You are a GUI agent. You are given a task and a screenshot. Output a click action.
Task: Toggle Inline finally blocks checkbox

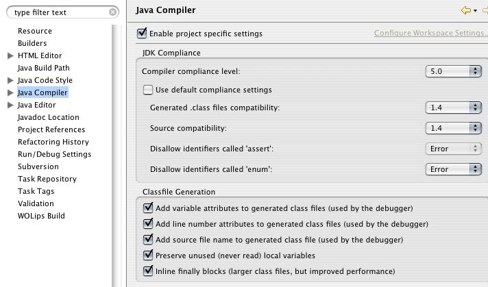(148, 271)
